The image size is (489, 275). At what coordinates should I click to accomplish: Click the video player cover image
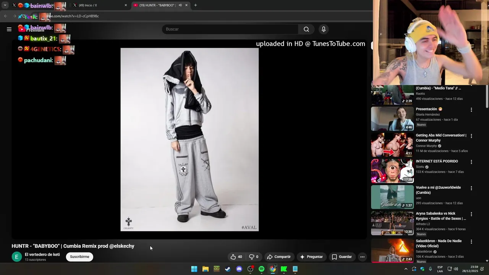coord(189,139)
